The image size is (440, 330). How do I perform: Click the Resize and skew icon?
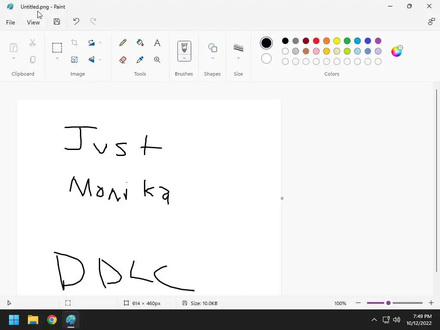click(74, 59)
